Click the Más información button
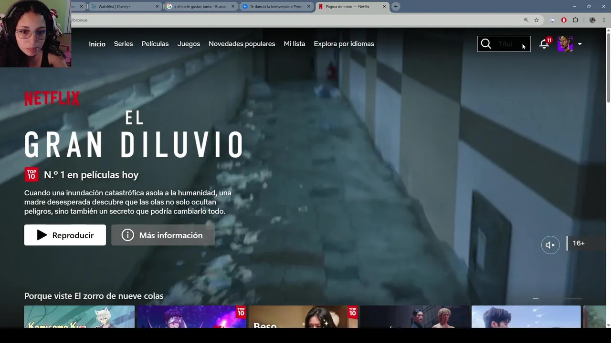 163,235
